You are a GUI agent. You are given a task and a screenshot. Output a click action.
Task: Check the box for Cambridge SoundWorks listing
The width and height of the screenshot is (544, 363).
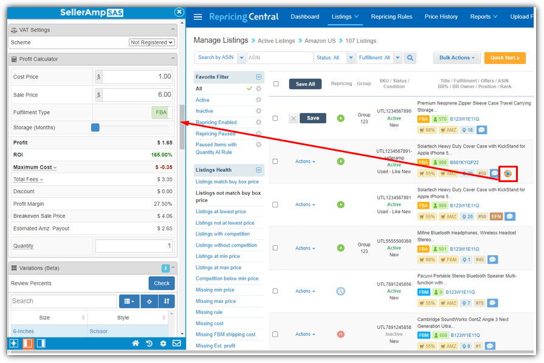click(x=275, y=334)
